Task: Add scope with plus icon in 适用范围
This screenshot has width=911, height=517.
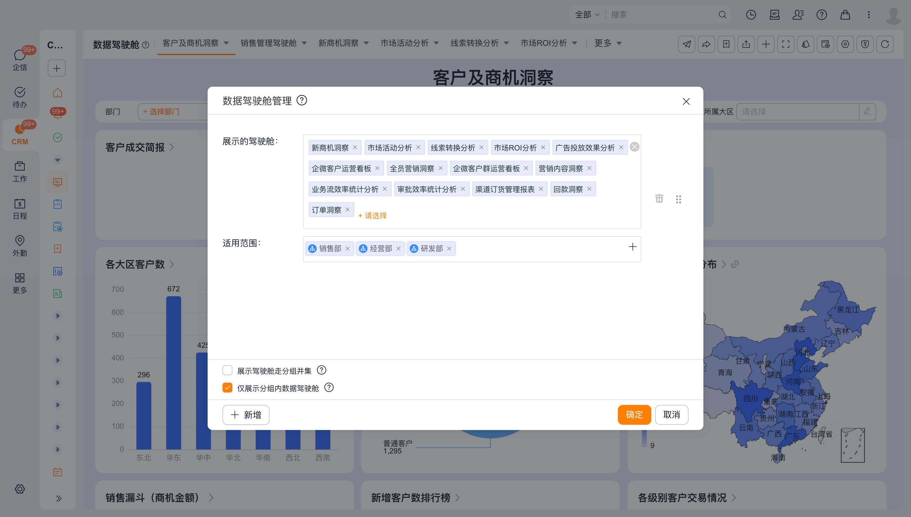Action: 632,247
